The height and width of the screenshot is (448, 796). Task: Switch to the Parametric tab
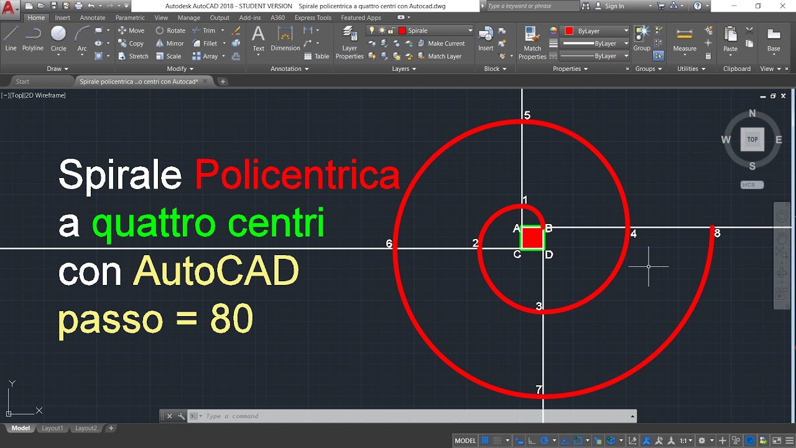(130, 18)
